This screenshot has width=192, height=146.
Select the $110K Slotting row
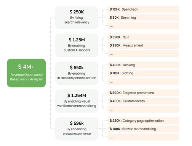pyautogui.click(x=143, y=73)
